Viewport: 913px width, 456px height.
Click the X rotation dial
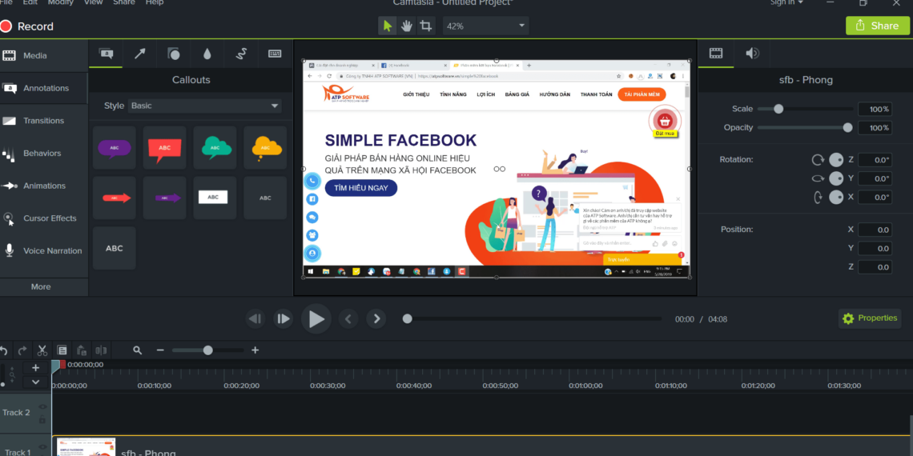coord(836,197)
